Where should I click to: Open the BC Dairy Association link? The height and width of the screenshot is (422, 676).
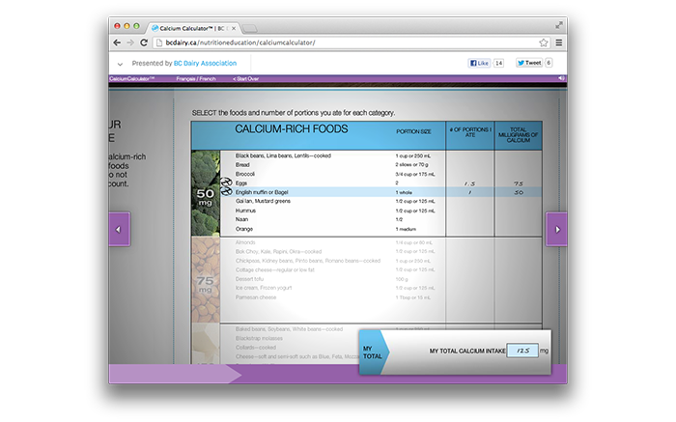tap(205, 64)
